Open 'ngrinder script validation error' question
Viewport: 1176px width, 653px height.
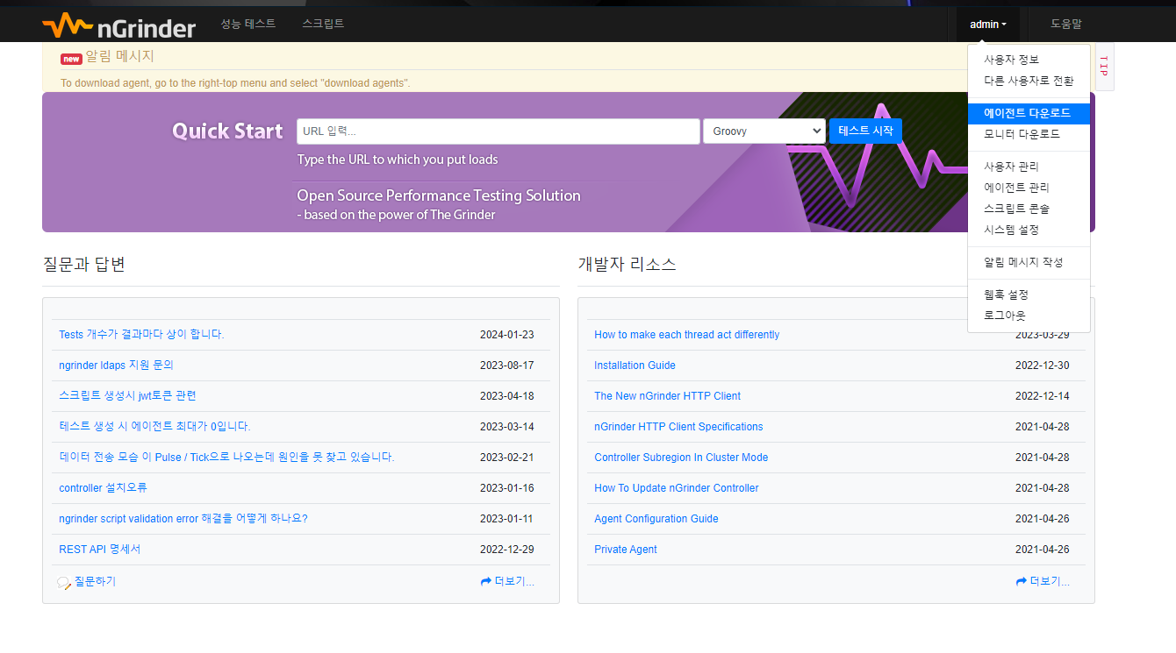(x=183, y=519)
